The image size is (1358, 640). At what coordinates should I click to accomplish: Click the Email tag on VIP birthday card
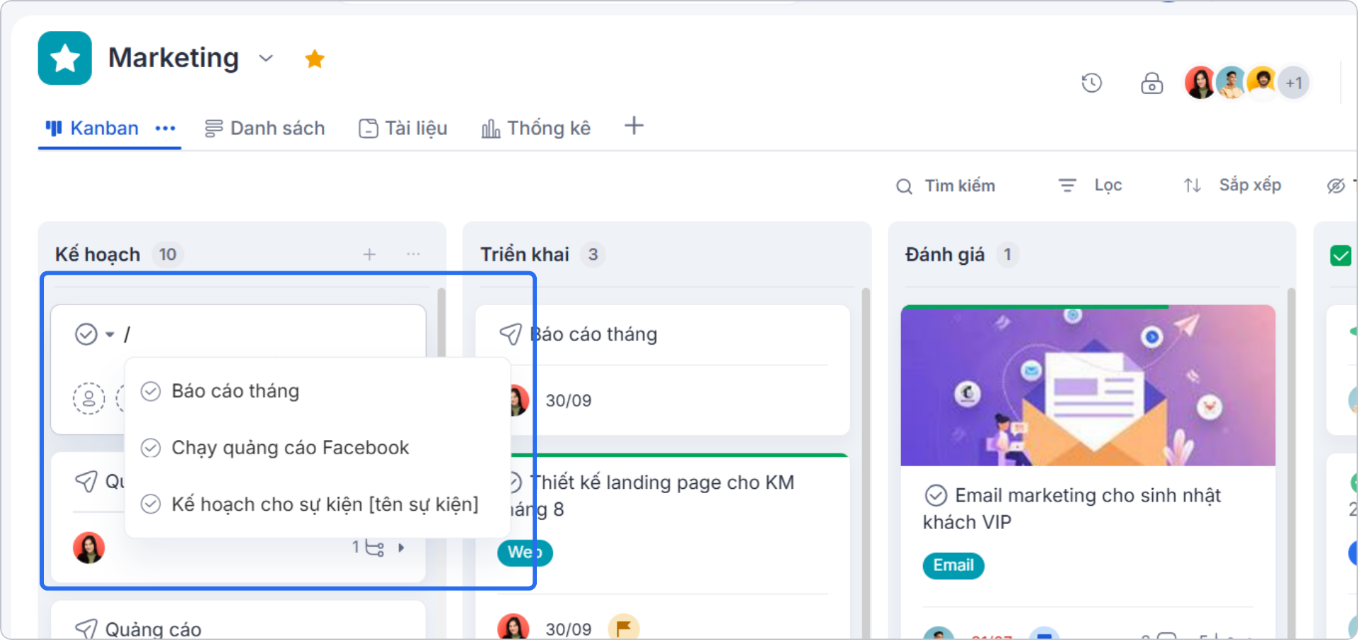point(953,565)
